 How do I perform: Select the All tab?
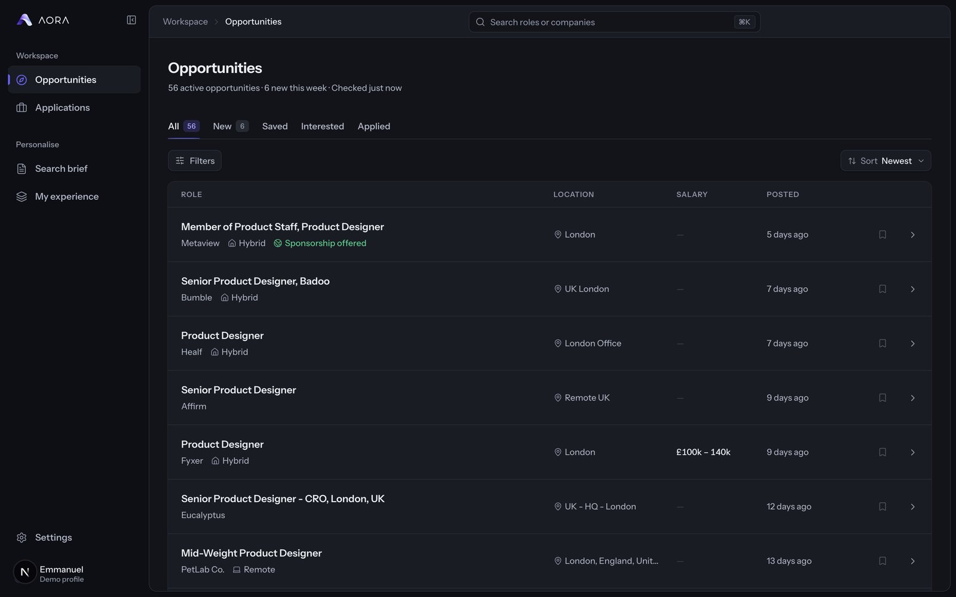pyautogui.click(x=183, y=126)
